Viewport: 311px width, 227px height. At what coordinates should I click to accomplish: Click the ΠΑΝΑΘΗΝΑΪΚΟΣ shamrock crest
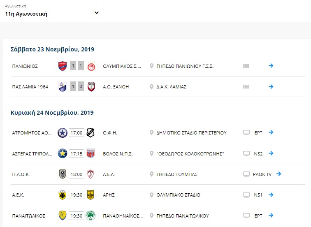click(91, 215)
